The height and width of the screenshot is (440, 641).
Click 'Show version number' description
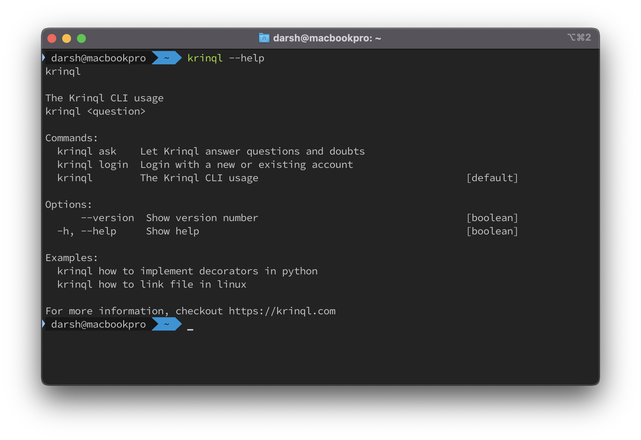202,218
